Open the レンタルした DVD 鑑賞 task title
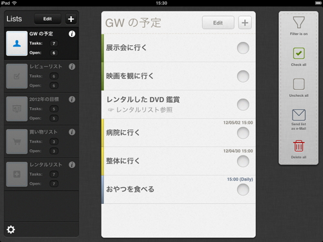 tap(143, 99)
